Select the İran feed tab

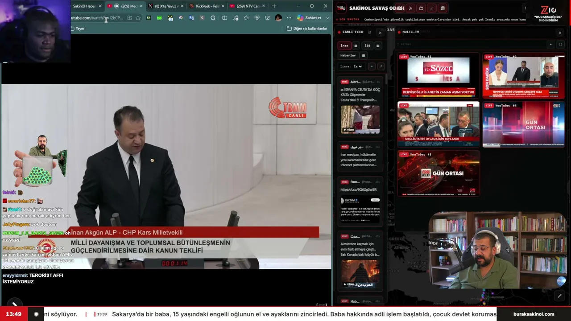coord(344,45)
